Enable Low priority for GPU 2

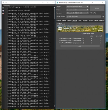100,41
